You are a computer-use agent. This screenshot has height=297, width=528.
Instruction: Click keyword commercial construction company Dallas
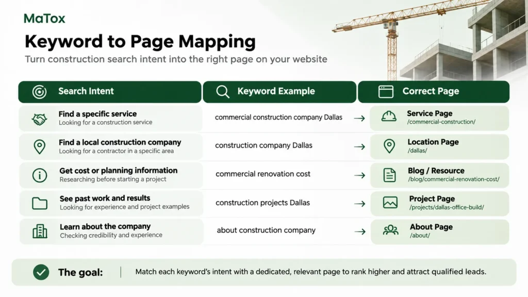click(x=278, y=118)
